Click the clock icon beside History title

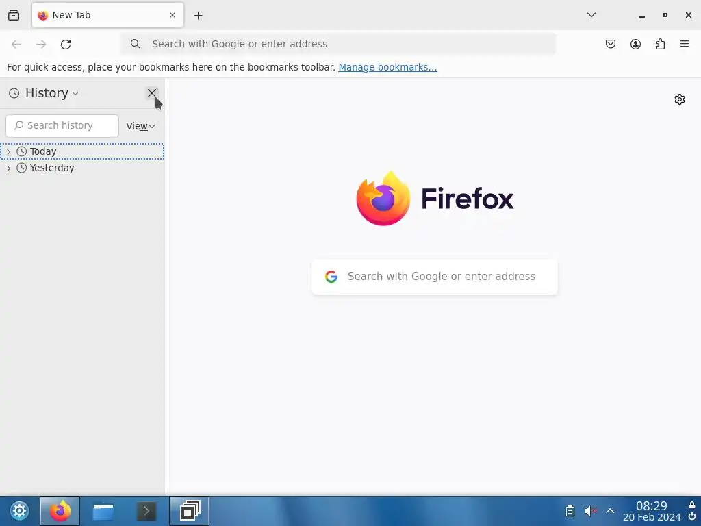click(x=14, y=93)
